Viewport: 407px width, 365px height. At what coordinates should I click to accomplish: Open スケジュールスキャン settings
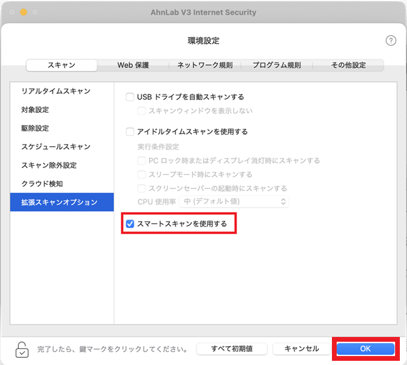(x=62, y=147)
